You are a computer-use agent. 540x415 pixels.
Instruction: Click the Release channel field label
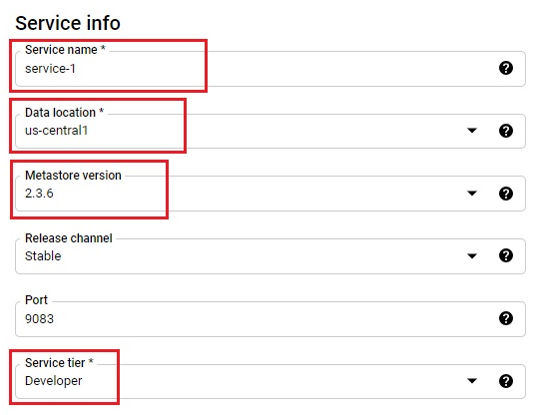click(x=69, y=238)
